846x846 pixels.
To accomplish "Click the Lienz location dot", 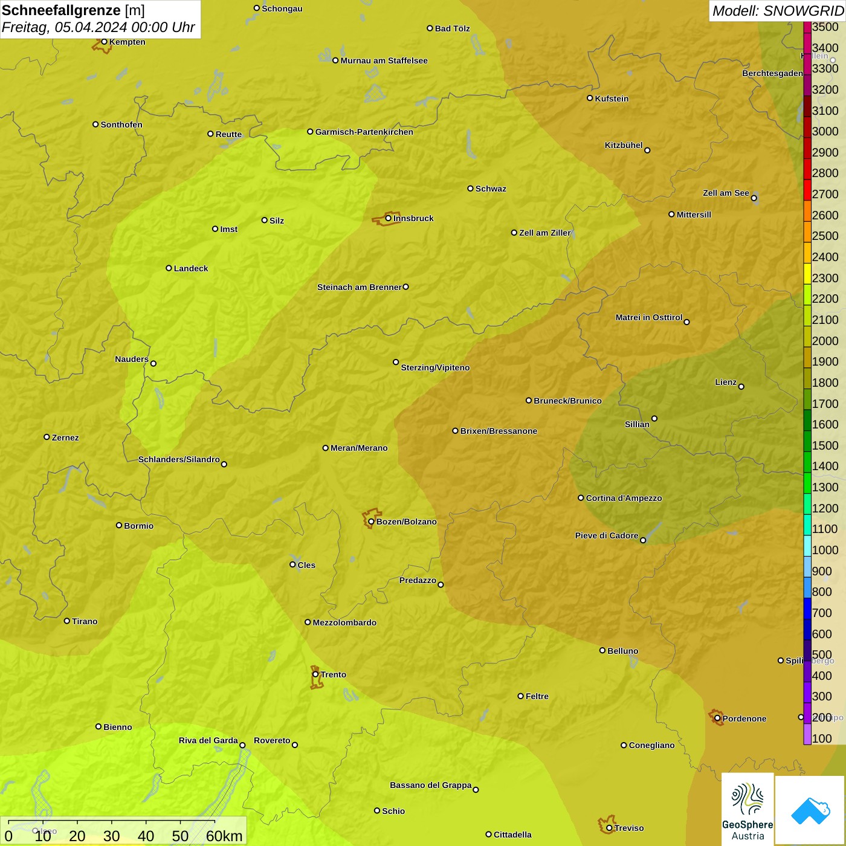I will tap(741, 387).
